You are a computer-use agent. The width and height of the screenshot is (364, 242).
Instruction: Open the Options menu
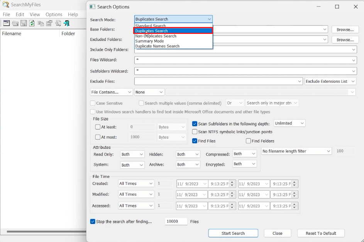point(54,14)
